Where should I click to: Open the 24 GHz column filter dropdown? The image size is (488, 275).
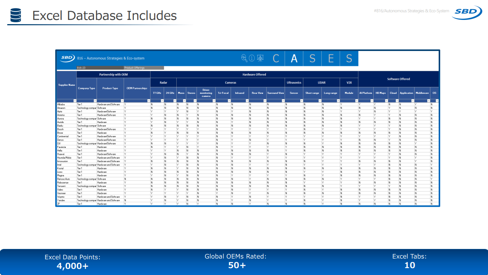pyautogui.click(x=175, y=101)
